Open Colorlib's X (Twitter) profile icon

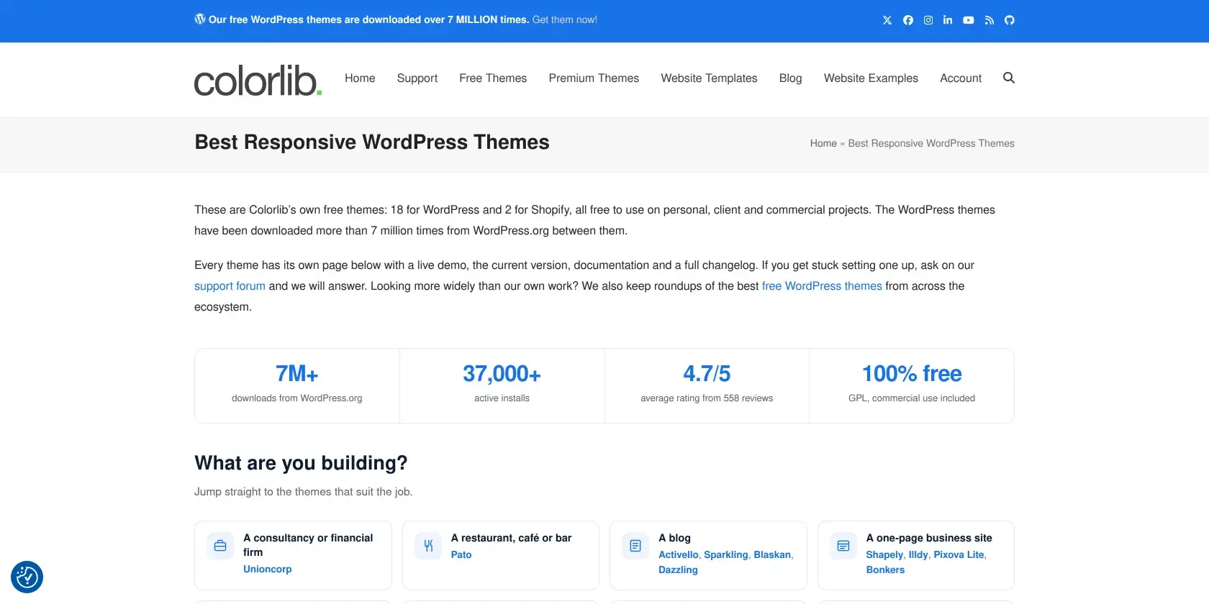[887, 20]
